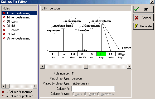The width and height of the screenshot is (155, 99).
Task: Click the red X icon beside 28: tijd
Action: pyautogui.click(x=4, y=26)
